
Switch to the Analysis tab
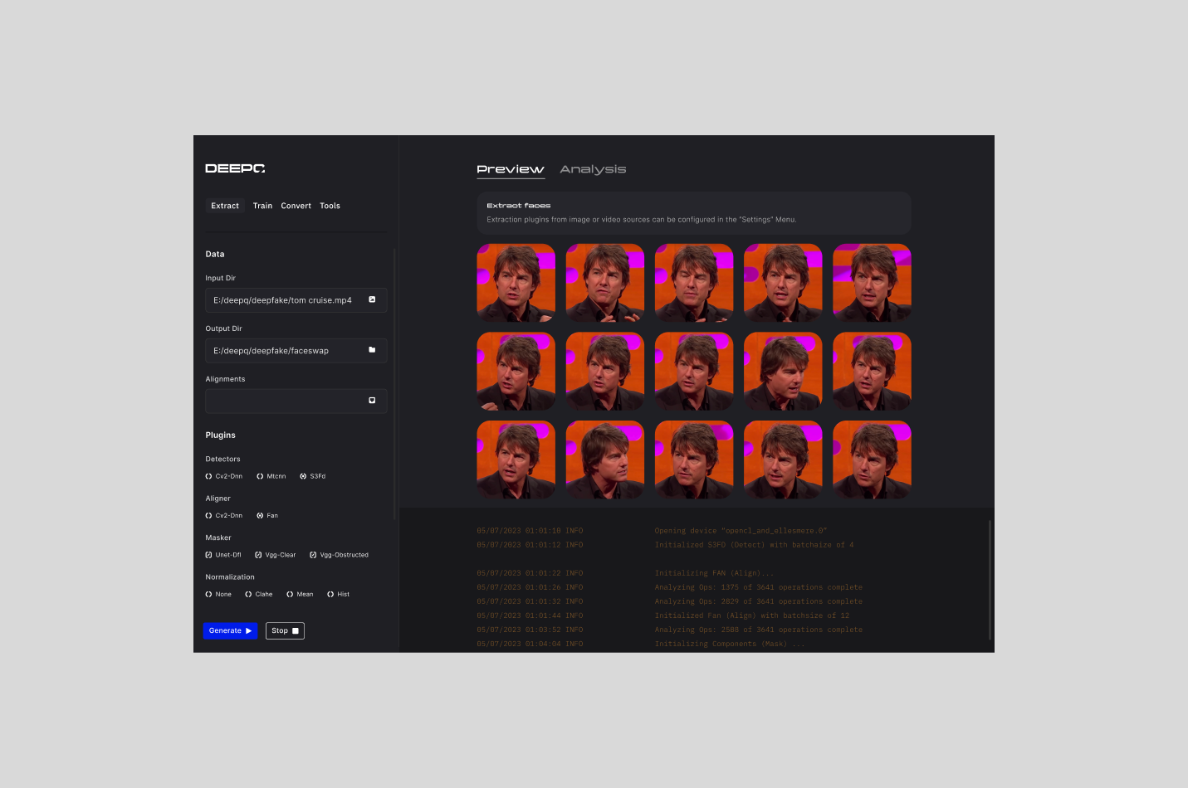[593, 169]
